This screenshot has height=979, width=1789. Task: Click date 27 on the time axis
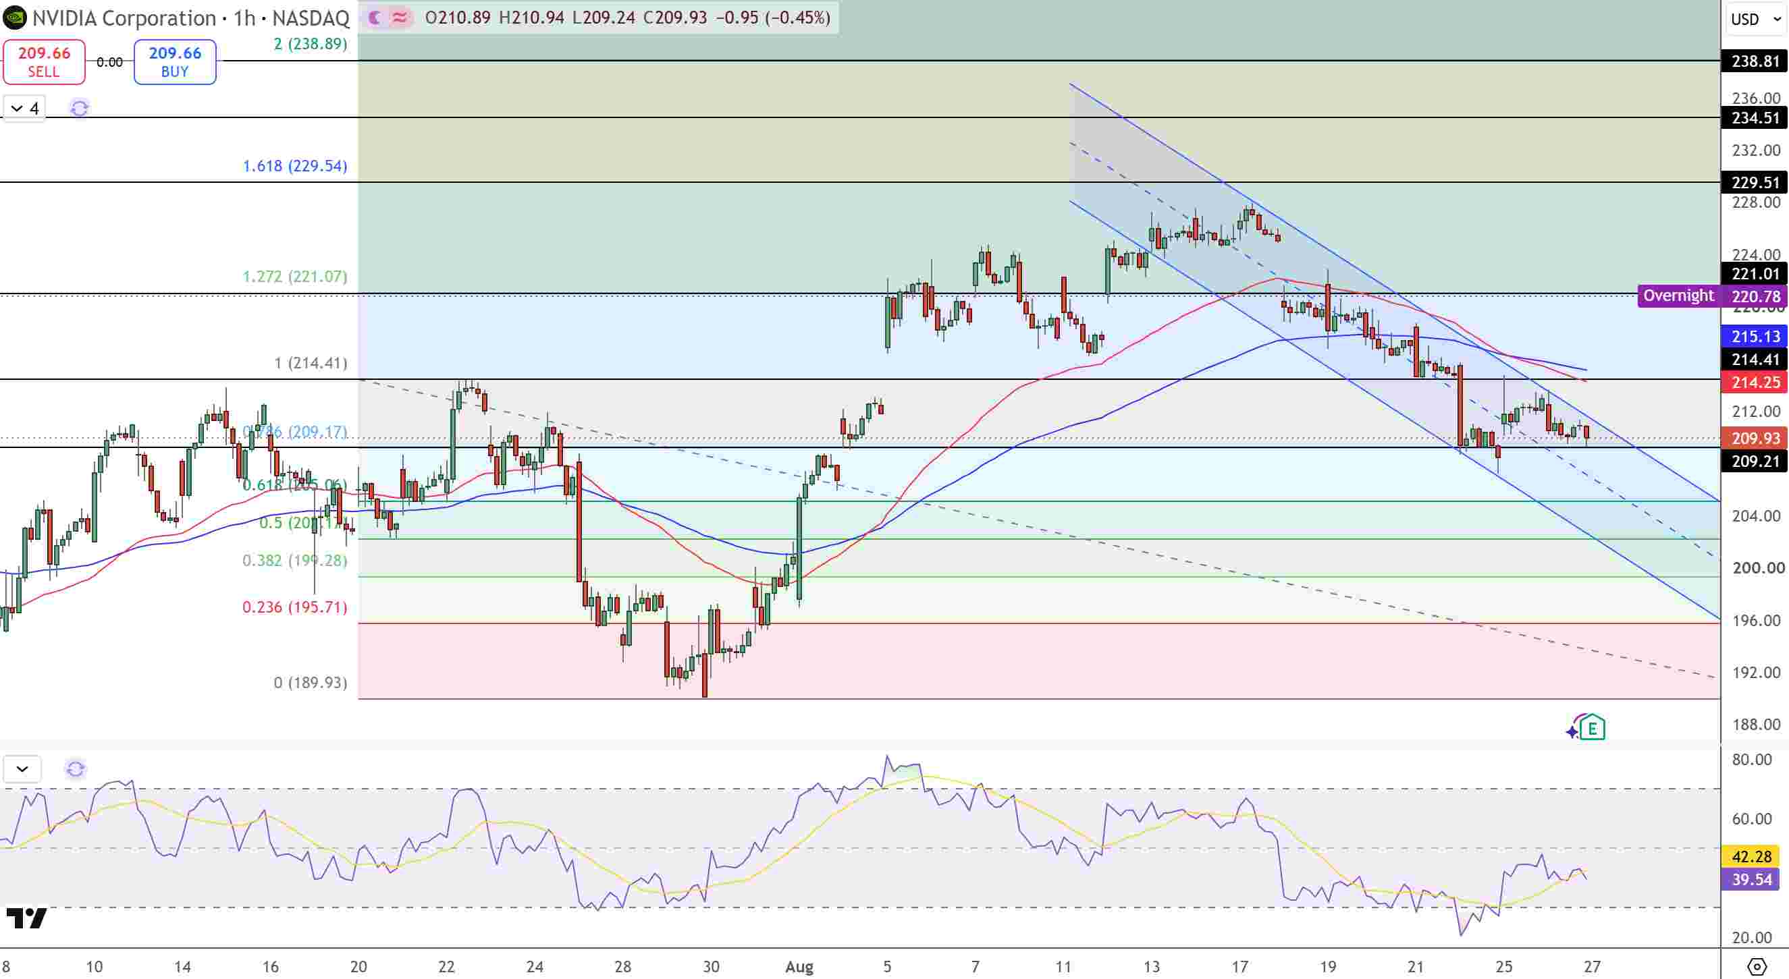(1592, 966)
